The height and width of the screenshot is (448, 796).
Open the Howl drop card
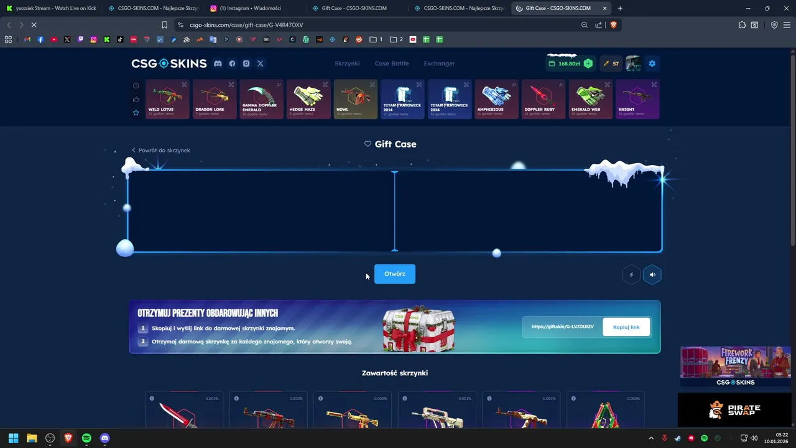point(355,99)
